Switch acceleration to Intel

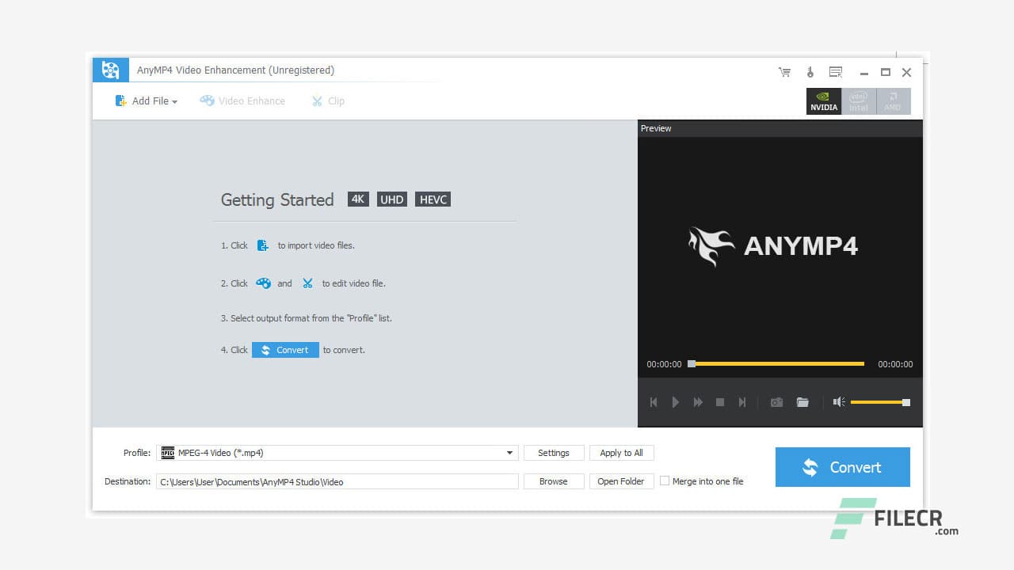point(858,101)
